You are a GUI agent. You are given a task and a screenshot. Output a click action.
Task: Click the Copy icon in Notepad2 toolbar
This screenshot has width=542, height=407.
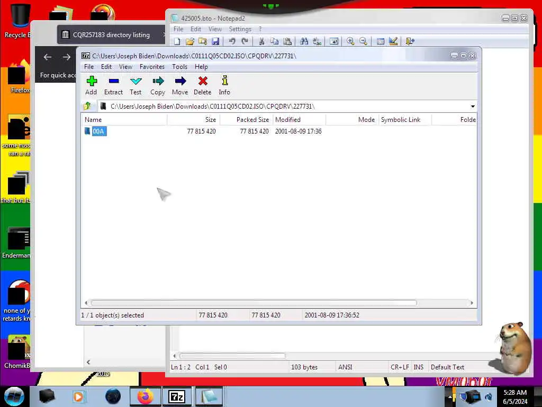pos(275,41)
